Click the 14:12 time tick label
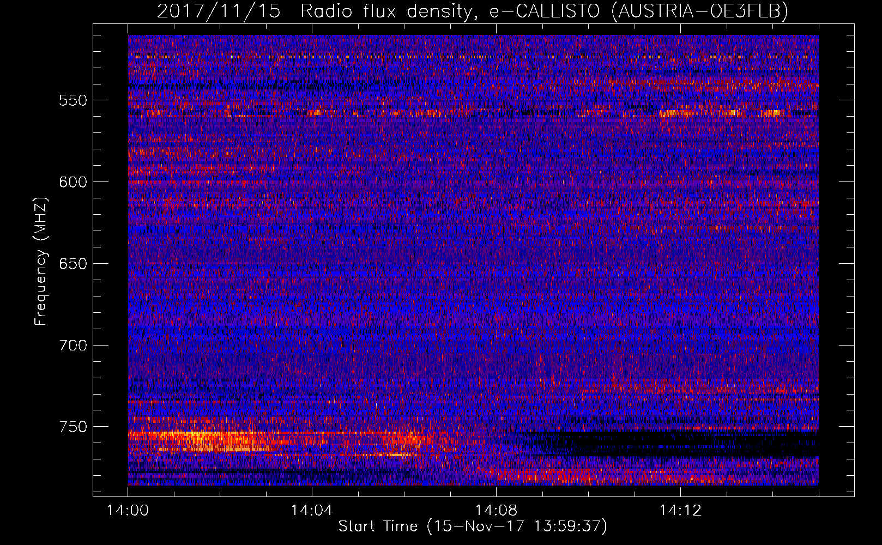The height and width of the screenshot is (545, 882). coord(680,511)
